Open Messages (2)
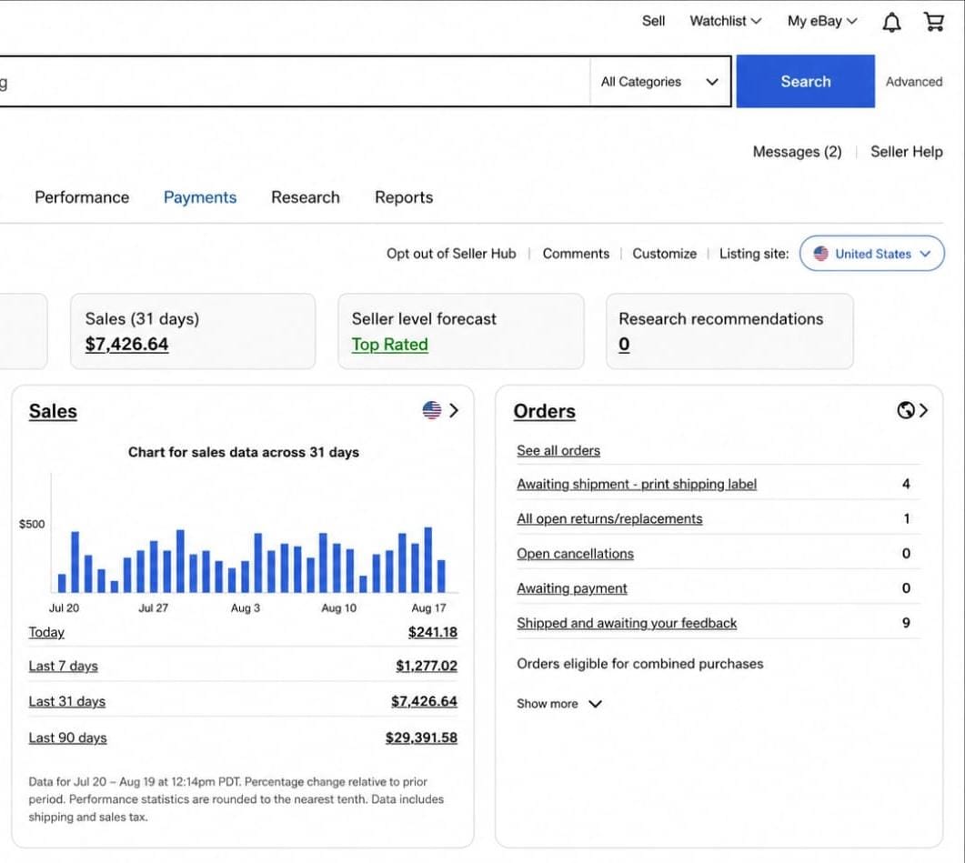 point(797,152)
